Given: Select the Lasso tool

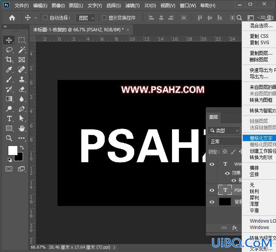Looking at the screenshot, I should pos(9,50).
